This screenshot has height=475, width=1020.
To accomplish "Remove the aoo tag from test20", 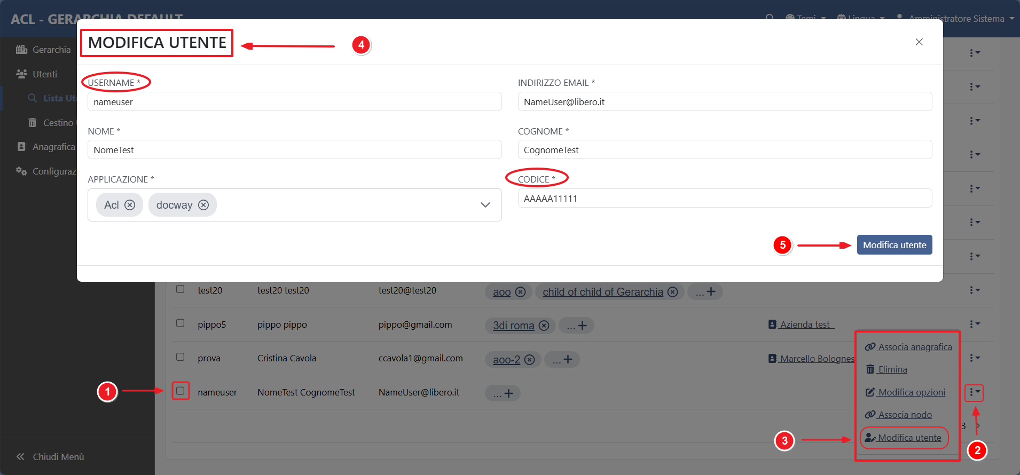I will point(521,292).
